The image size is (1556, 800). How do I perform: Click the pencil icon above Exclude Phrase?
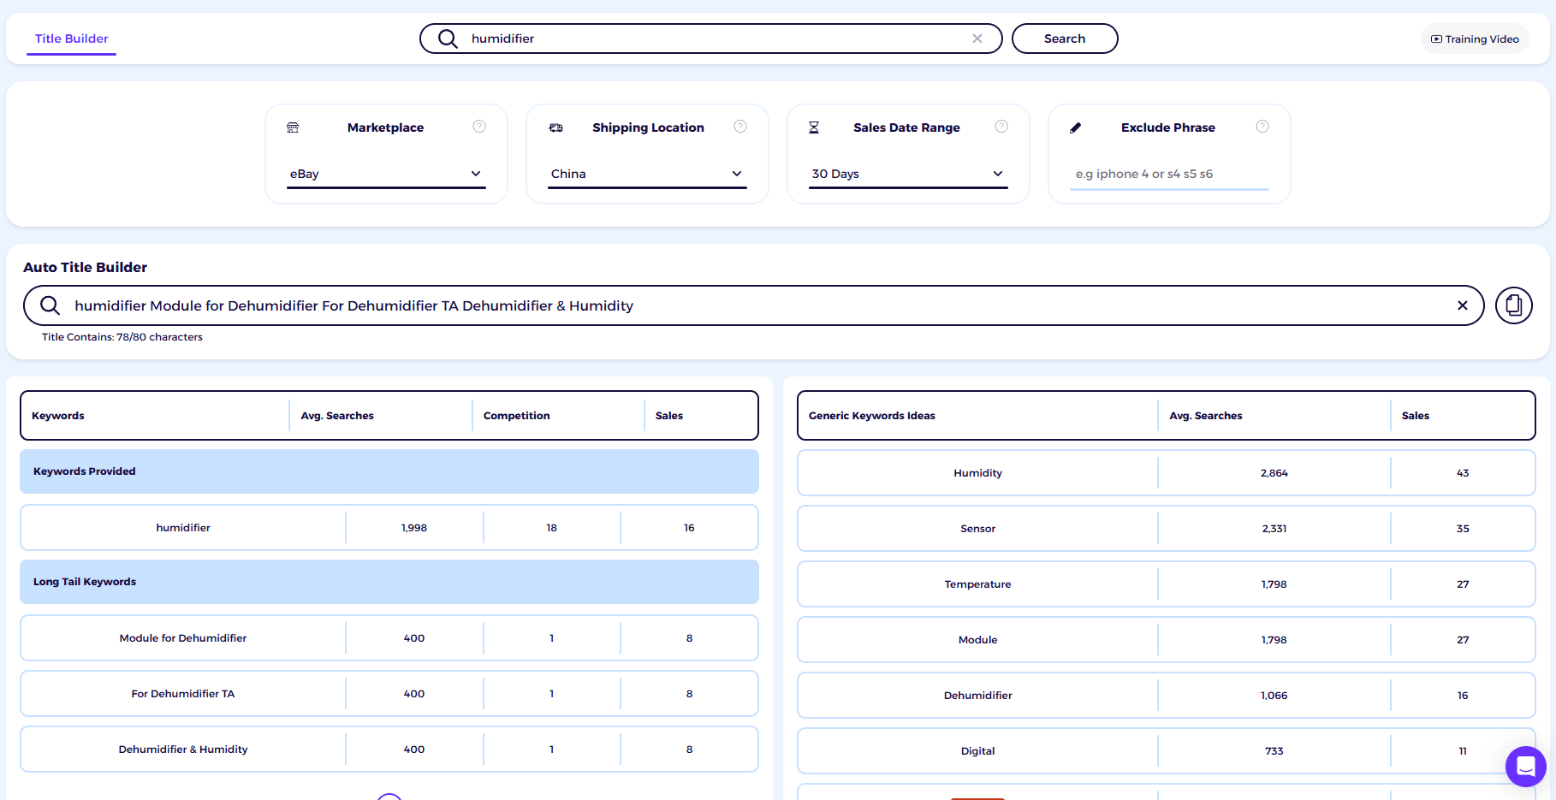(x=1076, y=127)
